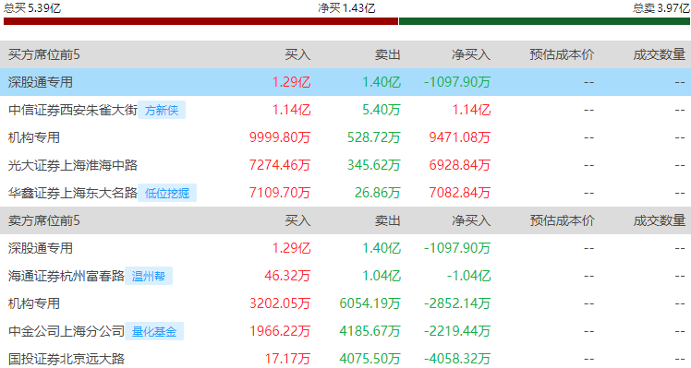
Task: Open 光大证券上海淮海中路 seat entry
Action: (x=73, y=165)
